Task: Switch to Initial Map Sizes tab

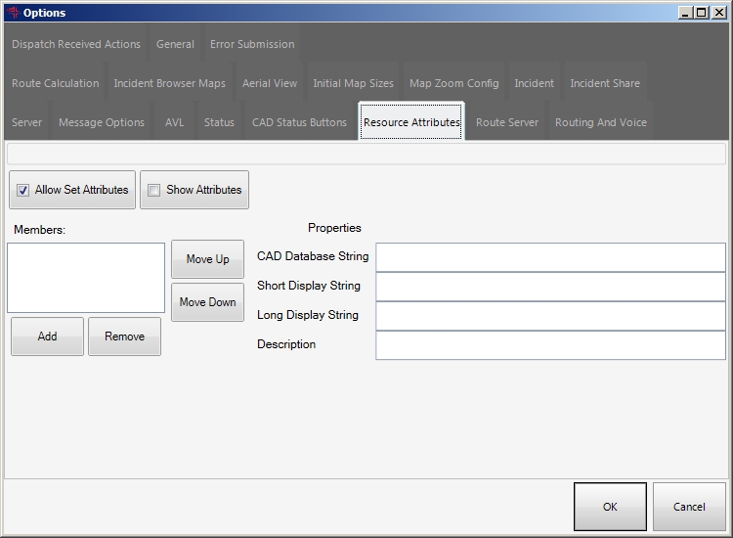Action: click(354, 83)
